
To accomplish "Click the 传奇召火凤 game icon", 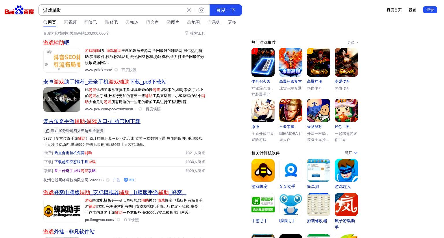I will click(263, 62).
